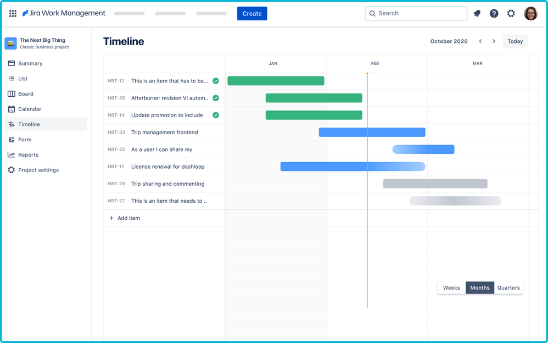Open notification settings via the gear icon
This screenshot has height=343, width=548.
point(512,13)
